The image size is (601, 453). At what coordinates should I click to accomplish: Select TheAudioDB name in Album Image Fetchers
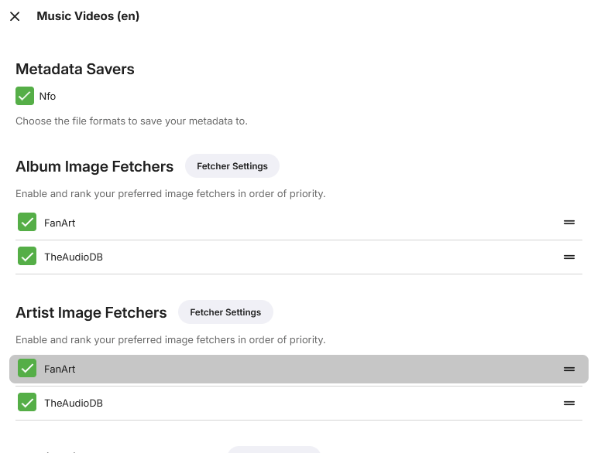74,257
